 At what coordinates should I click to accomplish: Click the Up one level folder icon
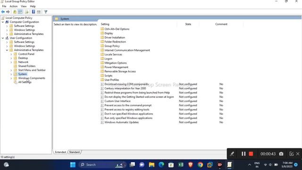click(15, 12)
